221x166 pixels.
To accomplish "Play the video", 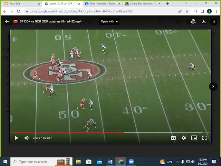I will tap(17, 138).
